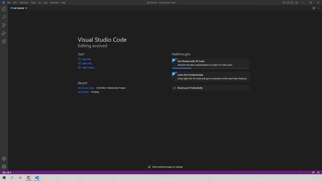Open the More Actions ellipsis in editor
322x181 pixels.
(x=318, y=8)
